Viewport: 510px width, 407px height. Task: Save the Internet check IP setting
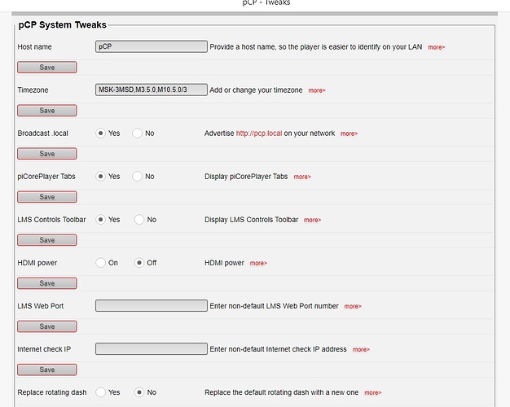coord(47,370)
